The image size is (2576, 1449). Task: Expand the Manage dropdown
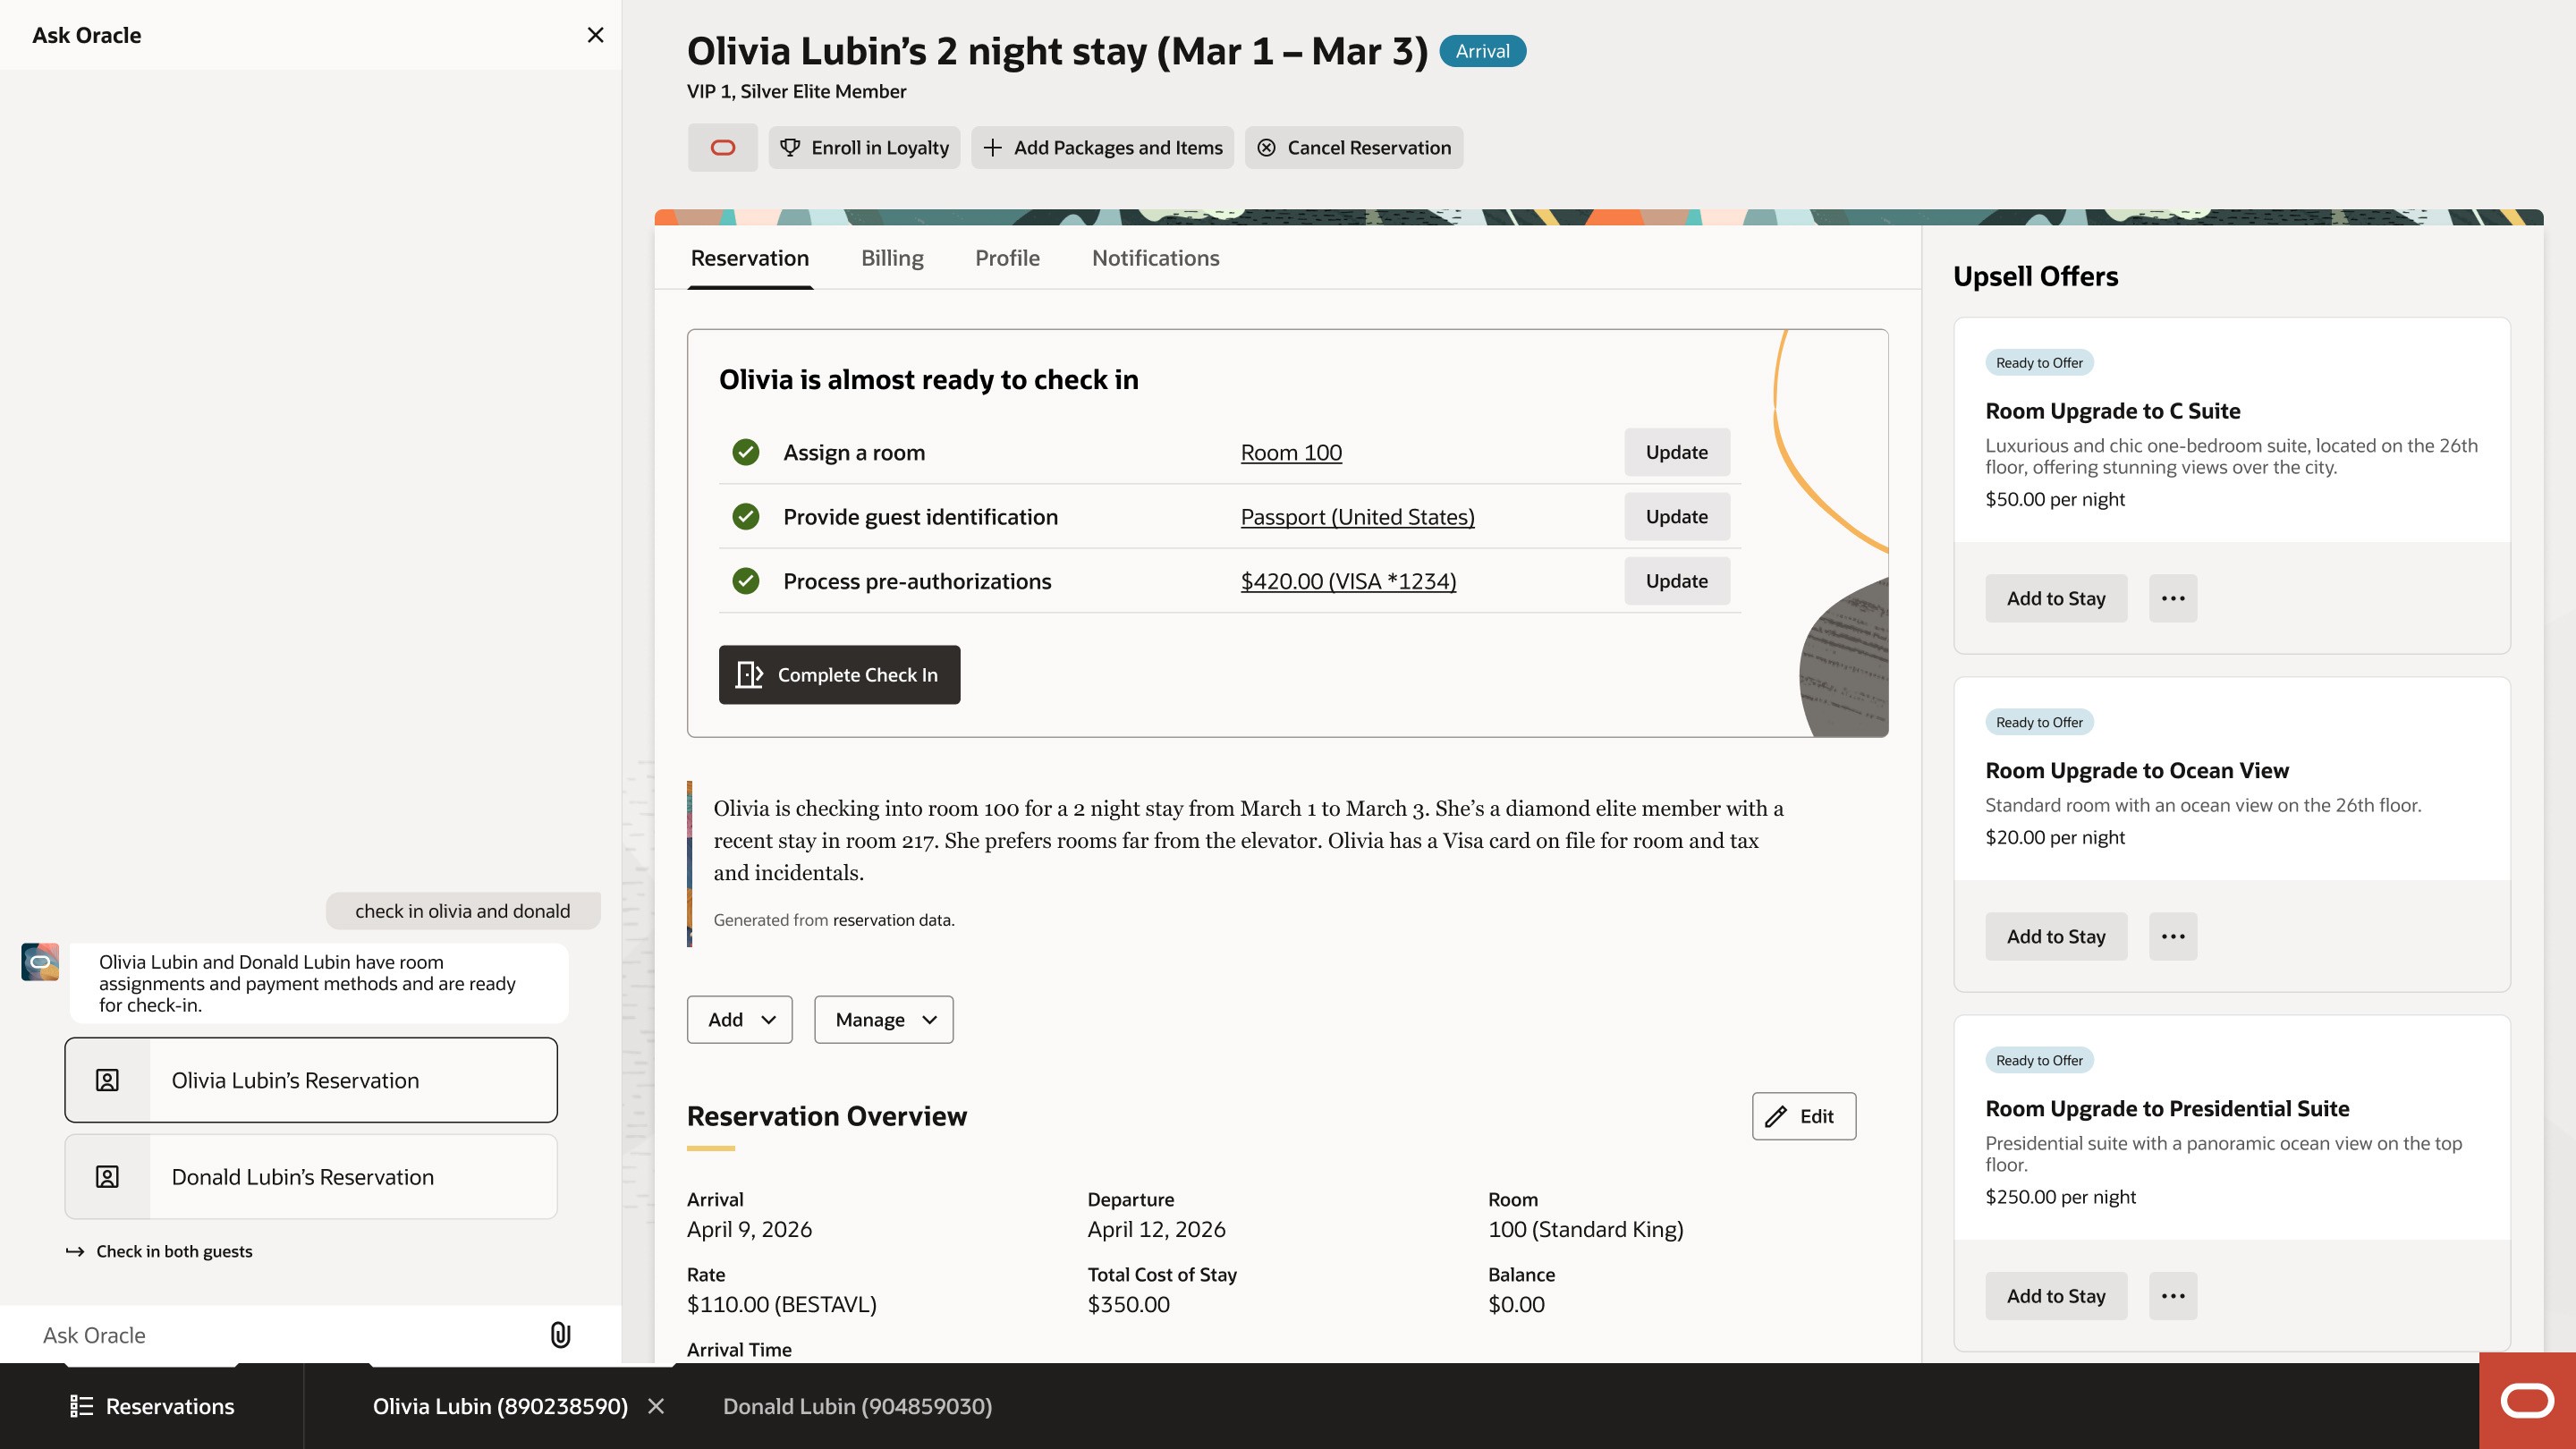(x=883, y=1019)
